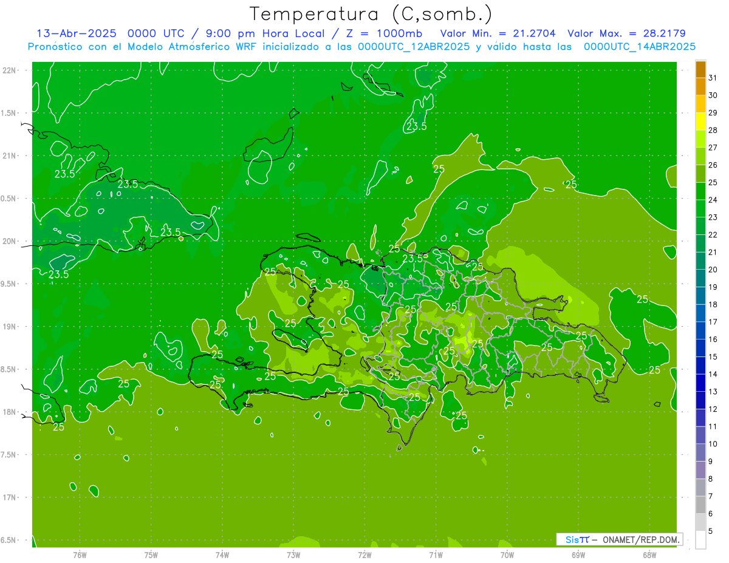Click the yellow swatch between 28 and 29
This screenshot has width=729, height=563.
[x=700, y=121]
